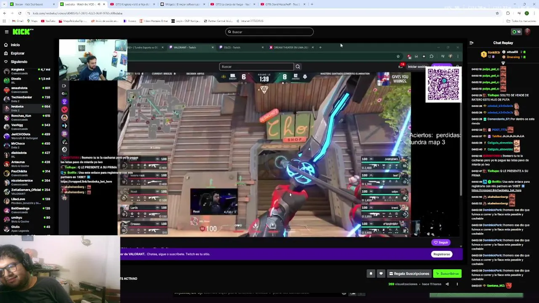Close the iwobeka VOD browser tab
The width and height of the screenshot is (539, 303).
(104, 4)
